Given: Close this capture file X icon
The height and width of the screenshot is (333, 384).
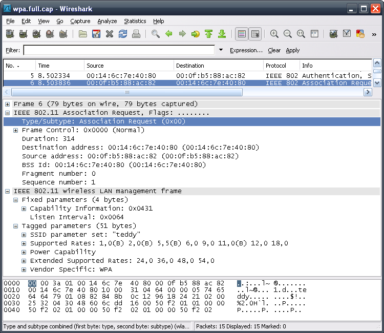Looking at the screenshot, I should pyautogui.click(x=110, y=34).
